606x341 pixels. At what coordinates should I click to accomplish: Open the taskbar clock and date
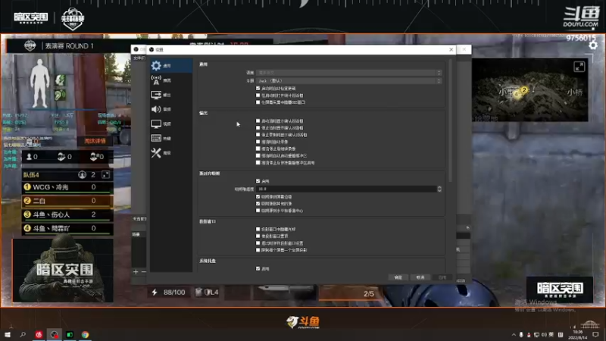[578, 335]
